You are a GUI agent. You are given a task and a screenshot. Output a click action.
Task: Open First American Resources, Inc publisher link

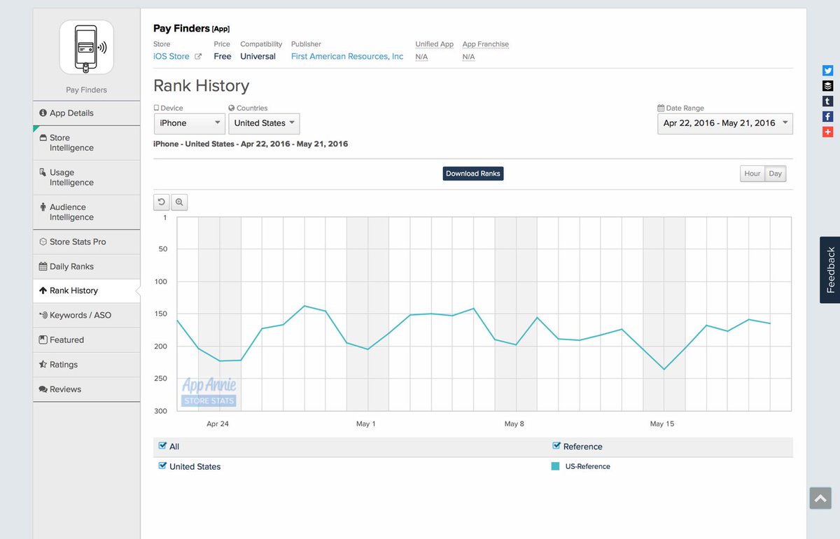(x=347, y=56)
